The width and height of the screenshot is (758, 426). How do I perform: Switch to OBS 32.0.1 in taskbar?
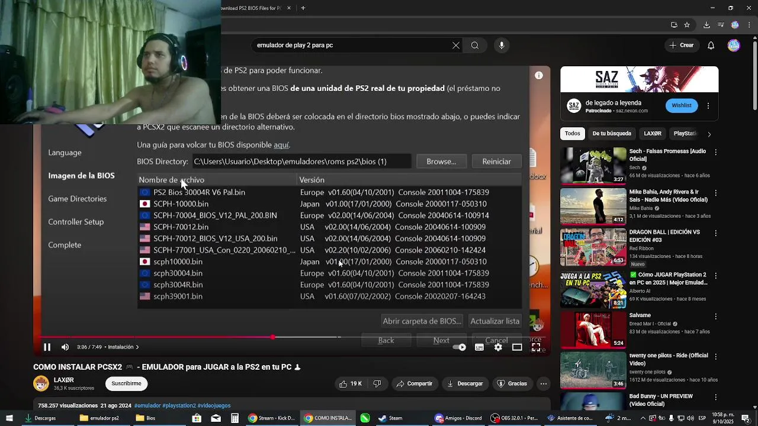(515, 418)
